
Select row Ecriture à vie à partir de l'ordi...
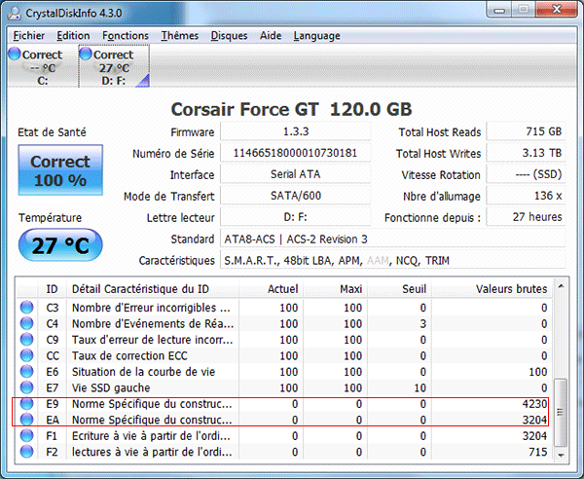point(284,436)
